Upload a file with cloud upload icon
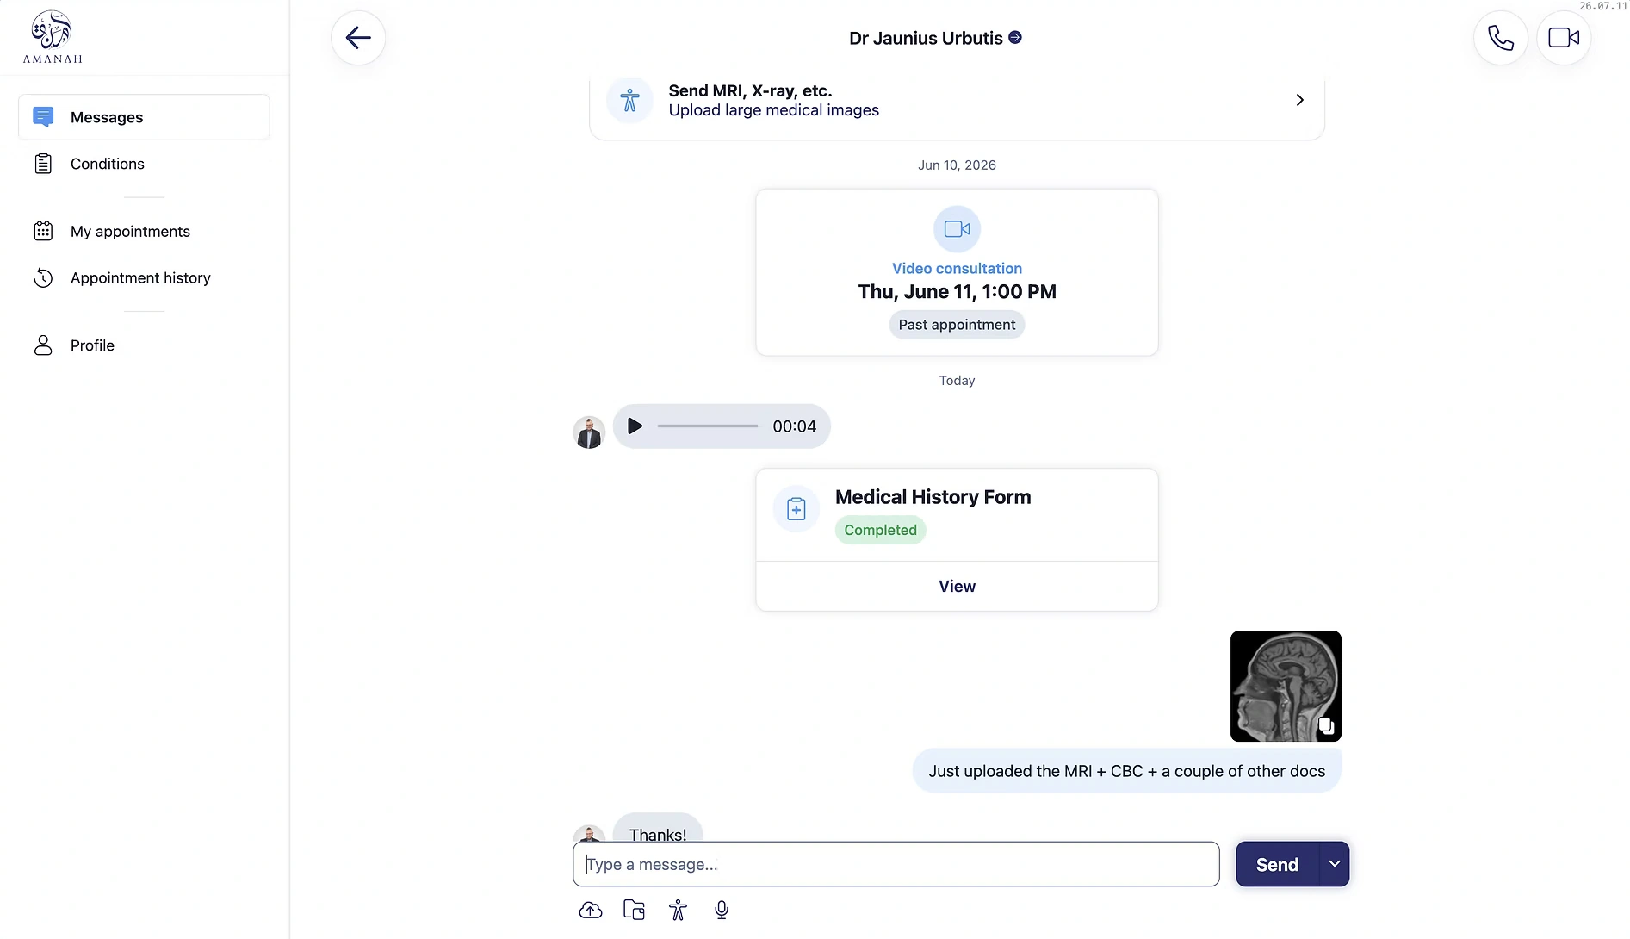Screen dimensions: 1630x939 click(591, 910)
